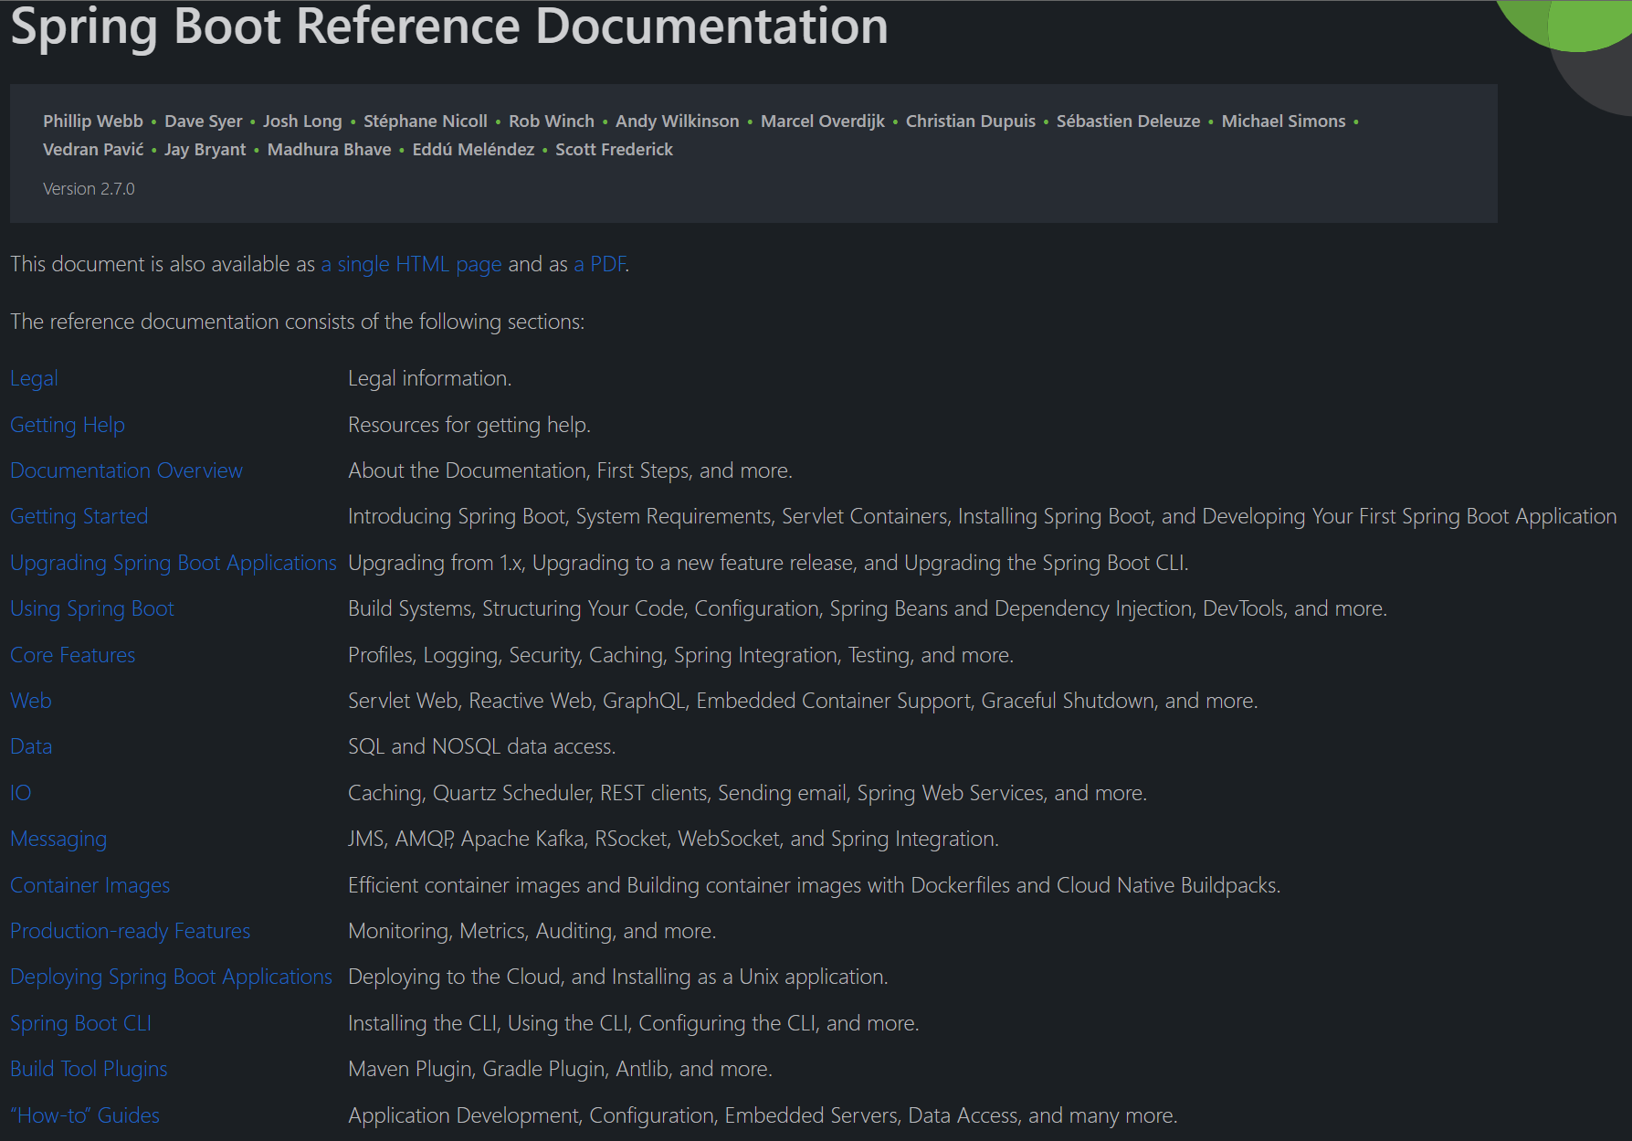
Task: Click "Deploying to the Cloud" description text
Action: click(x=617, y=977)
